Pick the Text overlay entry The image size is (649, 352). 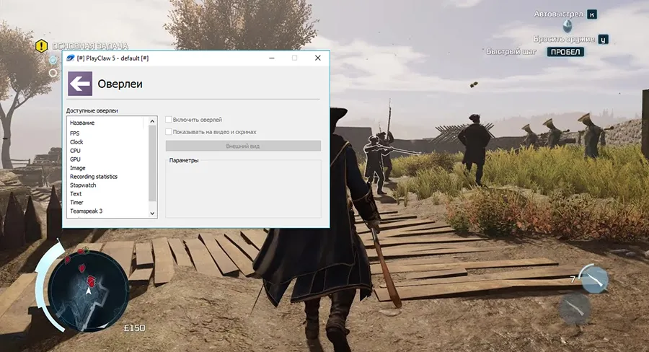click(76, 194)
